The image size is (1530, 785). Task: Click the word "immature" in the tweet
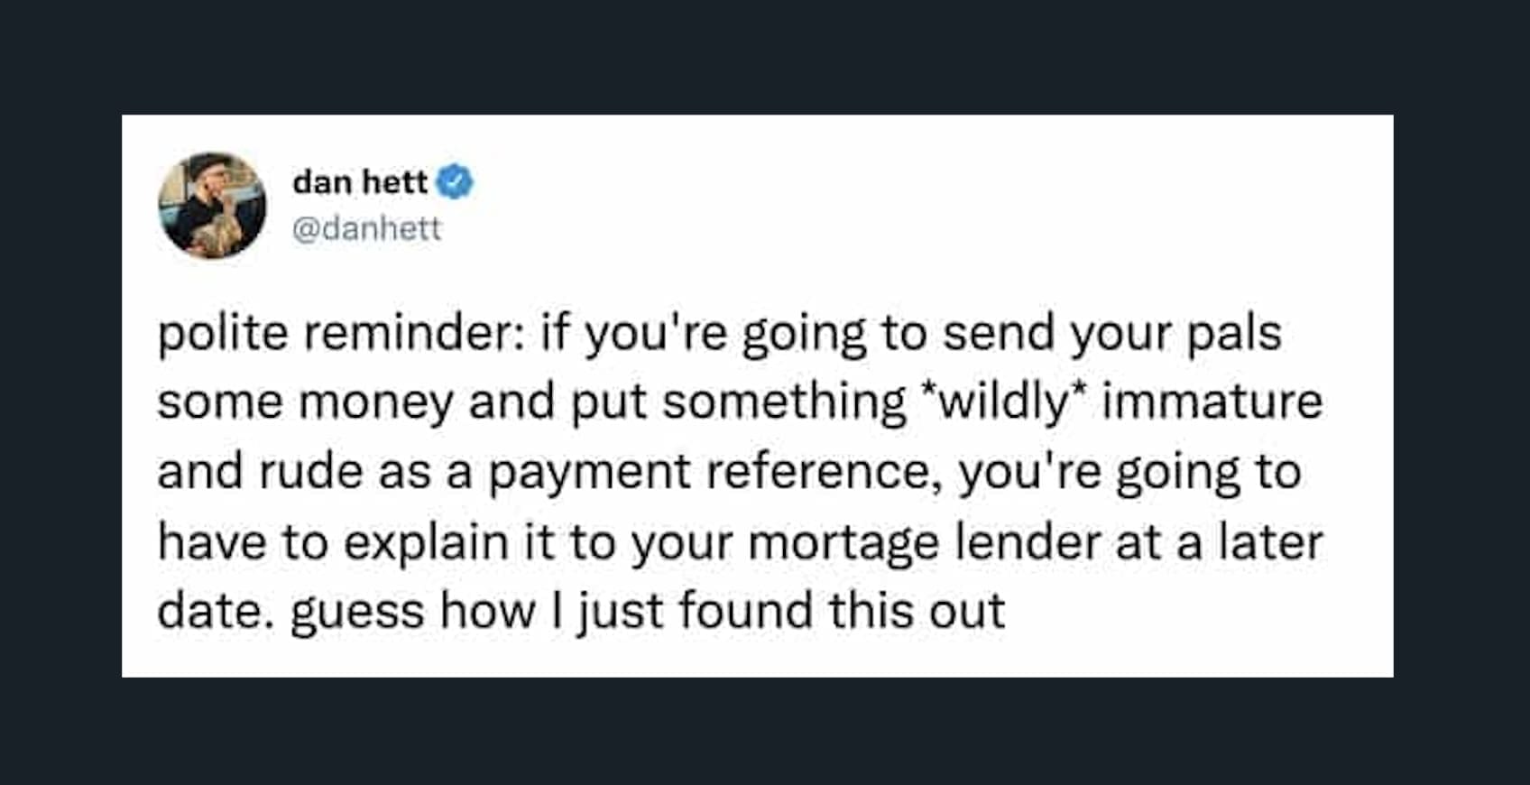tap(1212, 402)
